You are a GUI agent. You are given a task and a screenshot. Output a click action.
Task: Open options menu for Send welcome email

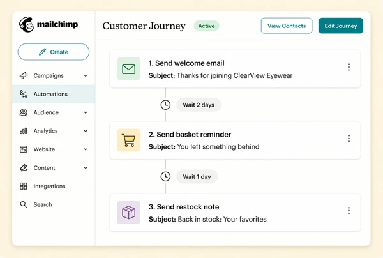[349, 67]
